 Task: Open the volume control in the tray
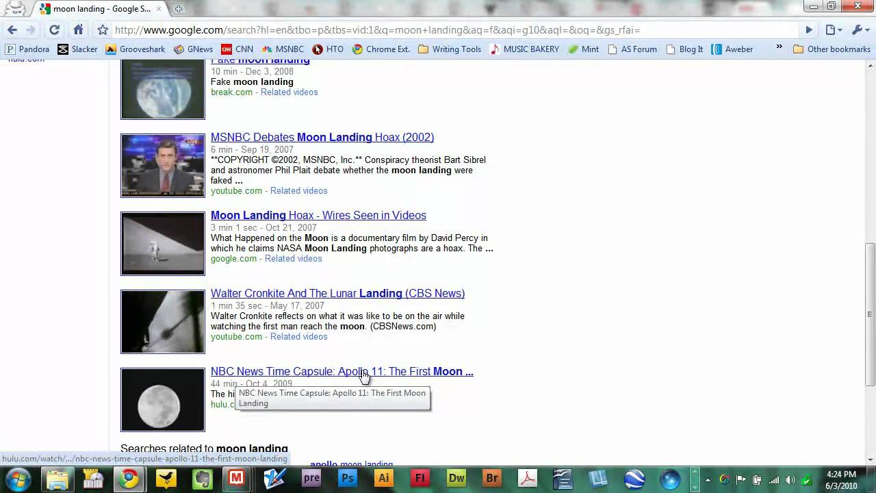790,479
